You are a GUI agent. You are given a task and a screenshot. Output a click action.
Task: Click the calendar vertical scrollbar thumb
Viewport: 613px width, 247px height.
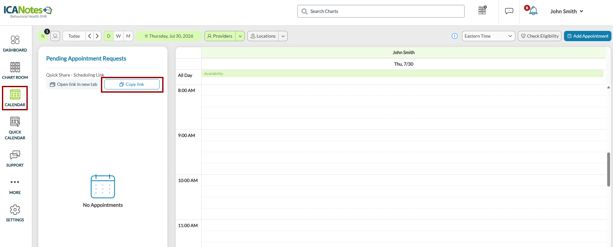pos(608,169)
